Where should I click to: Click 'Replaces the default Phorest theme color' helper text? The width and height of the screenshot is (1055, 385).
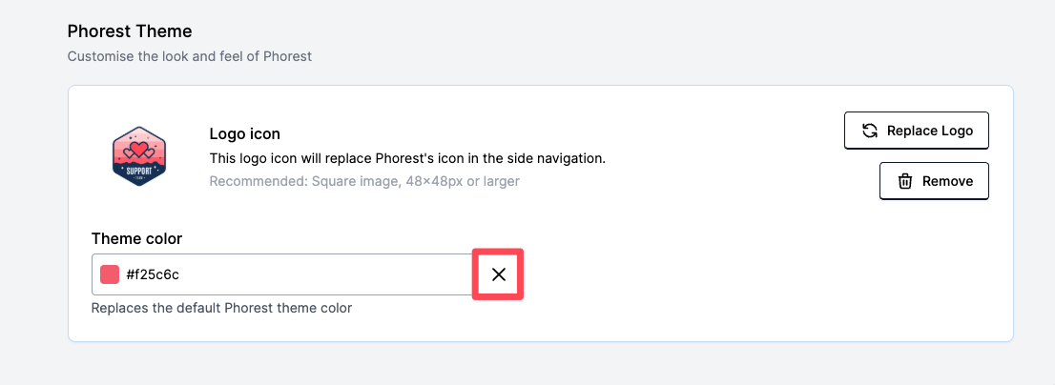[221, 309]
